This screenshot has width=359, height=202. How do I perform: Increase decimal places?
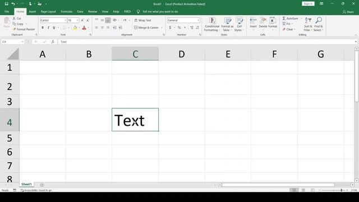click(x=192, y=27)
